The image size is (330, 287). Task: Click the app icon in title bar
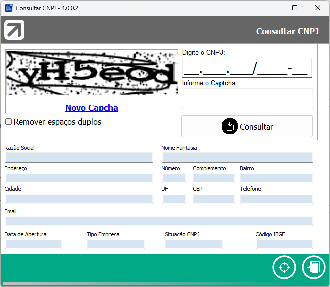[9, 8]
